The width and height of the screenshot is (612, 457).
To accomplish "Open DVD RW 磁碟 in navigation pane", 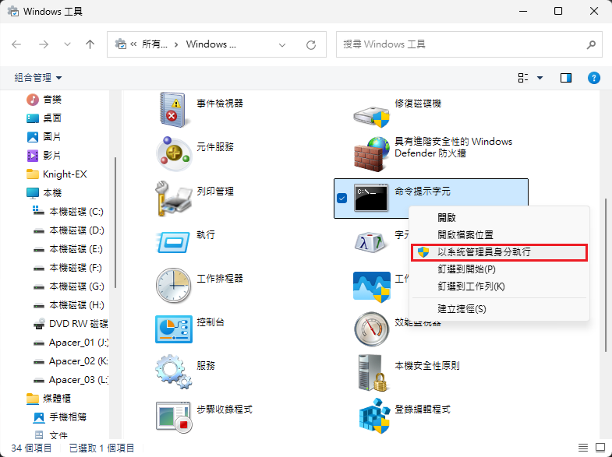I will pos(71,324).
